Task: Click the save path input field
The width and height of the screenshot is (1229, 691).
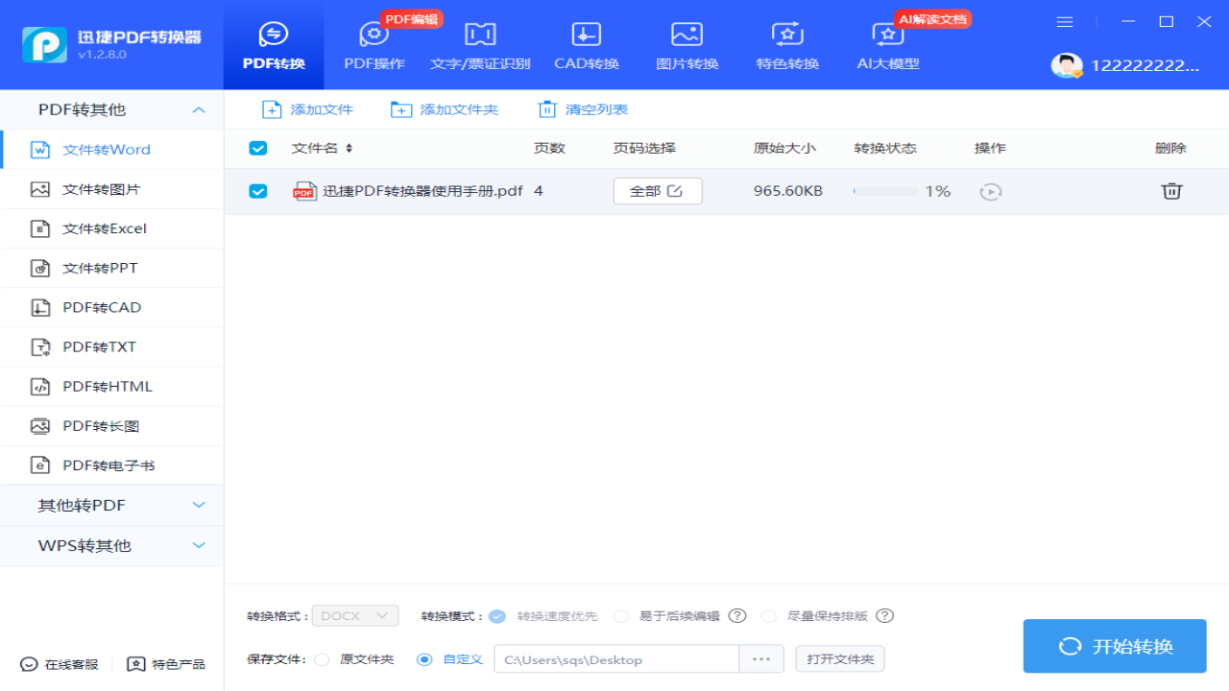Action: pos(614,659)
